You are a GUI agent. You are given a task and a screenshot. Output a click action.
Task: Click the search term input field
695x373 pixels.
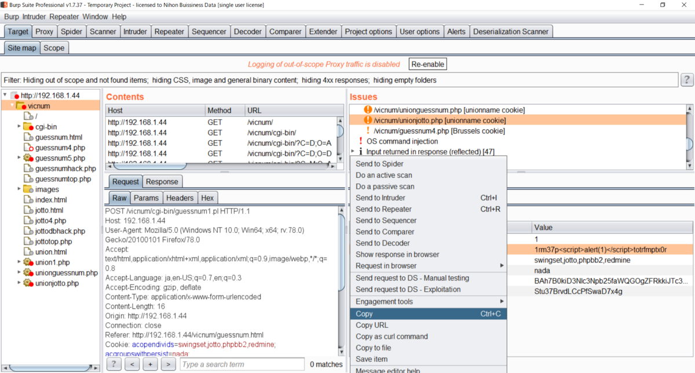click(x=242, y=364)
